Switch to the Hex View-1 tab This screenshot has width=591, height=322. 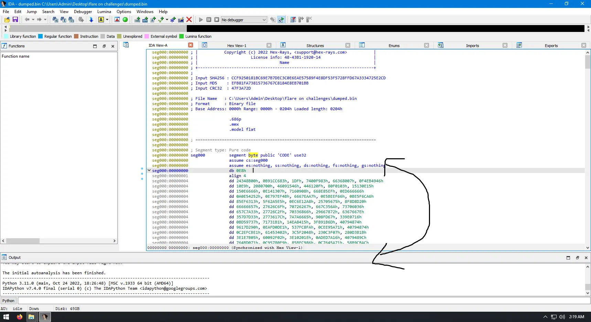pyautogui.click(x=237, y=45)
